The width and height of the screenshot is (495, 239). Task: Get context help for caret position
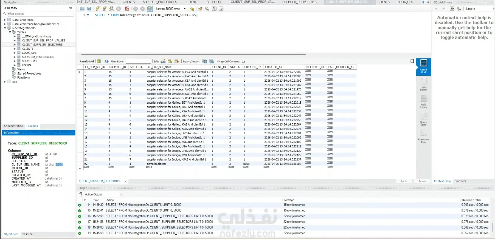(x=452, y=9)
